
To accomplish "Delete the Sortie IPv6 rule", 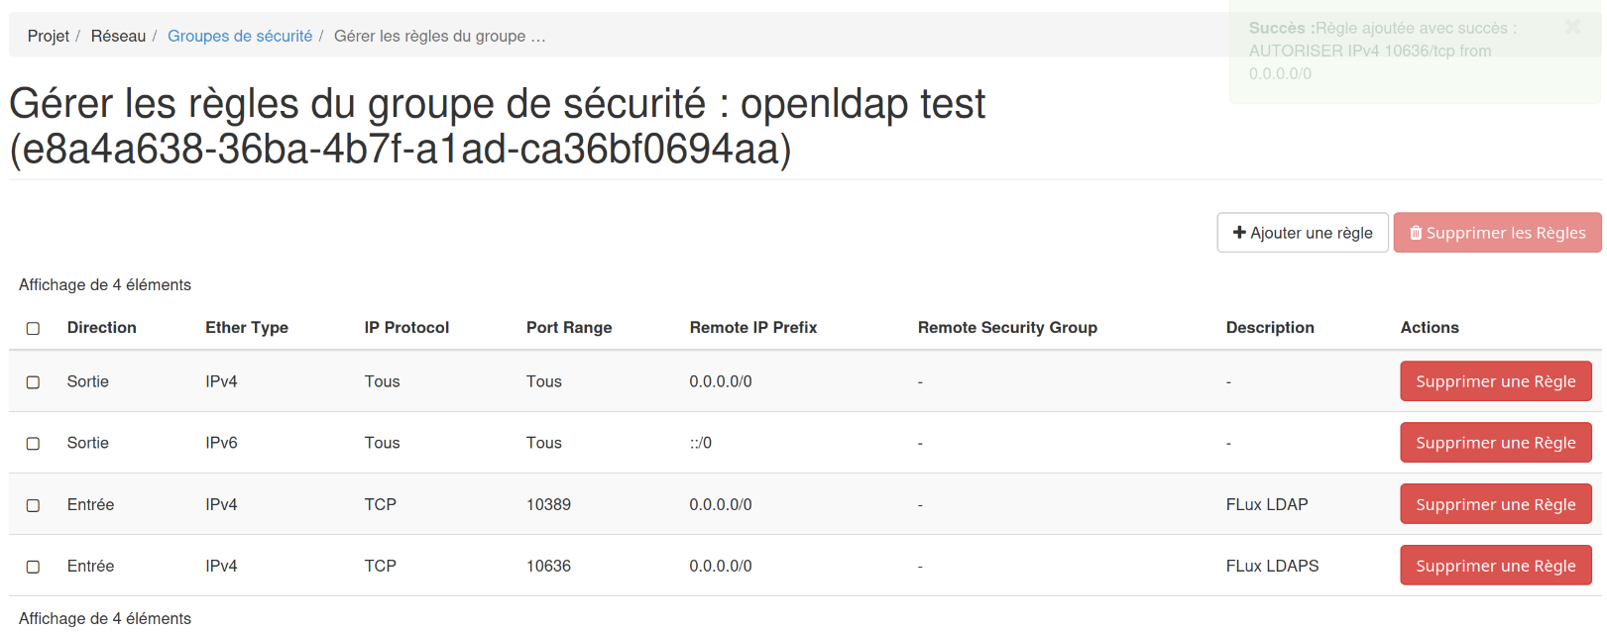I will (x=1495, y=443).
